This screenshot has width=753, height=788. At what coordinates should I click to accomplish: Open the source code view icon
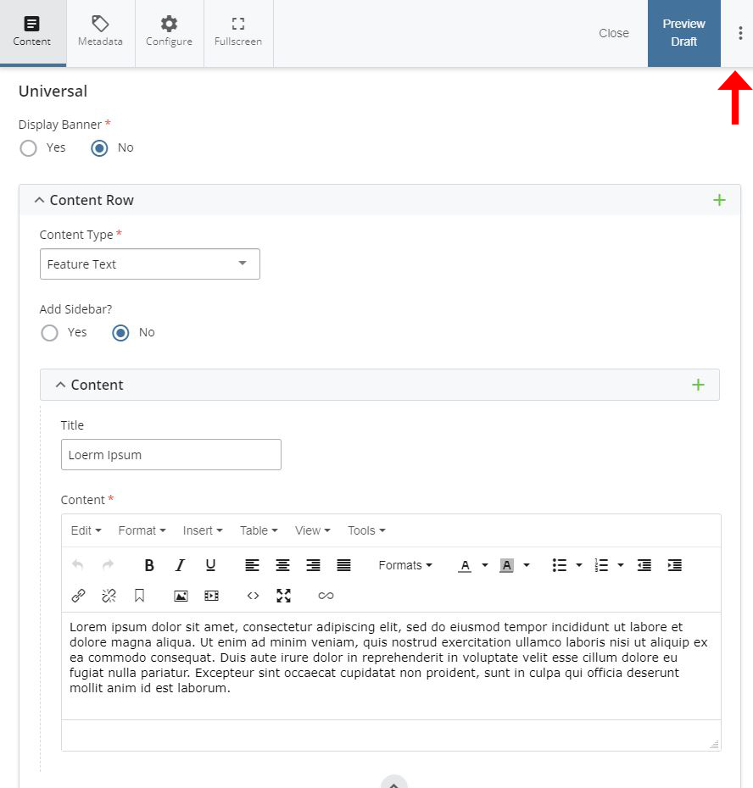coord(253,596)
